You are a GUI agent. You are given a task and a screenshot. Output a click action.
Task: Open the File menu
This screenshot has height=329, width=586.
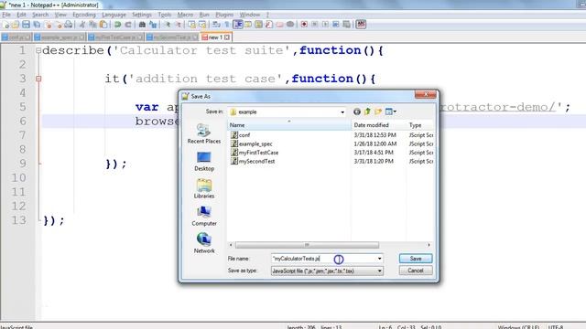coord(6,15)
